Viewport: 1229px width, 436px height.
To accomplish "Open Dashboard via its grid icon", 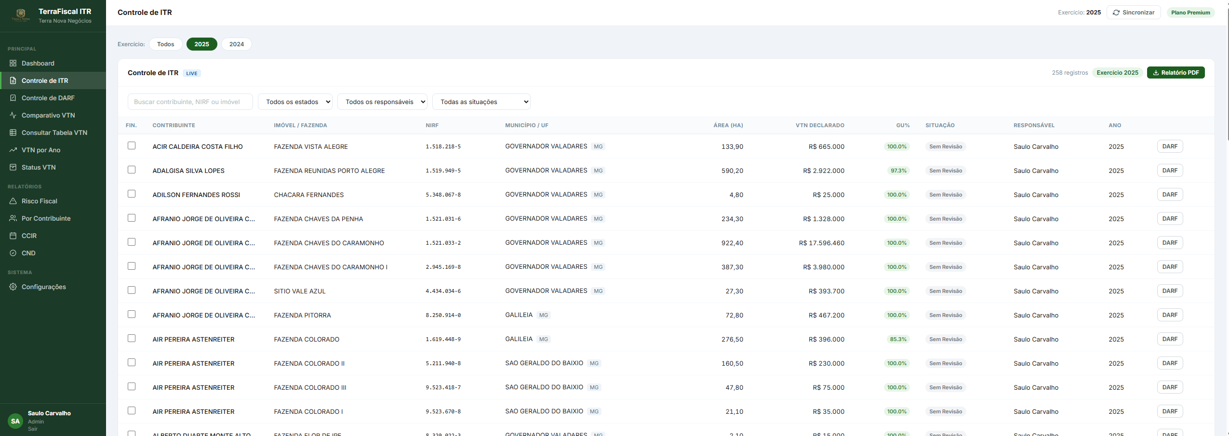I will tap(13, 63).
